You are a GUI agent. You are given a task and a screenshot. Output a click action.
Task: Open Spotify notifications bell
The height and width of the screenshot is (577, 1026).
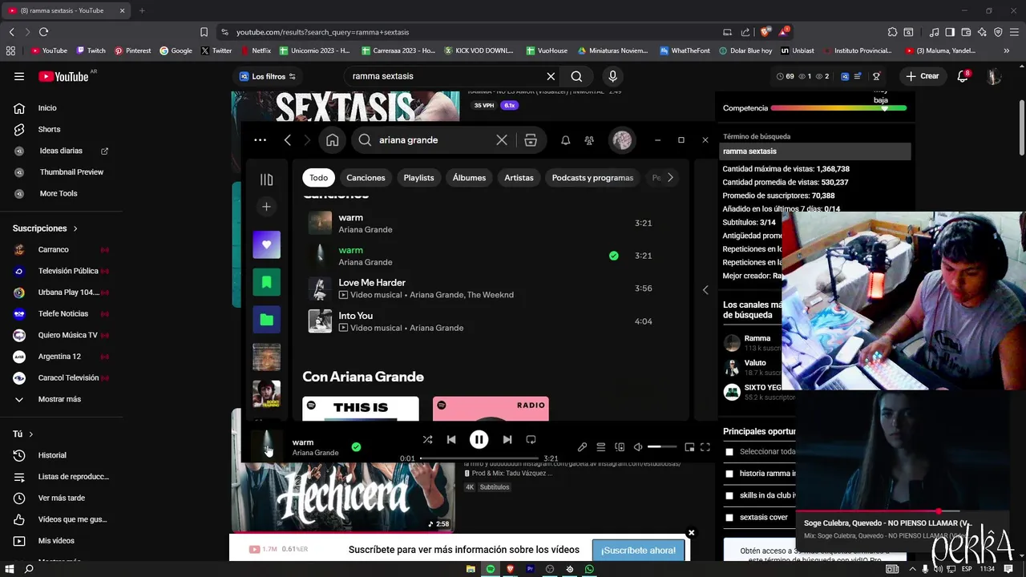[565, 140]
